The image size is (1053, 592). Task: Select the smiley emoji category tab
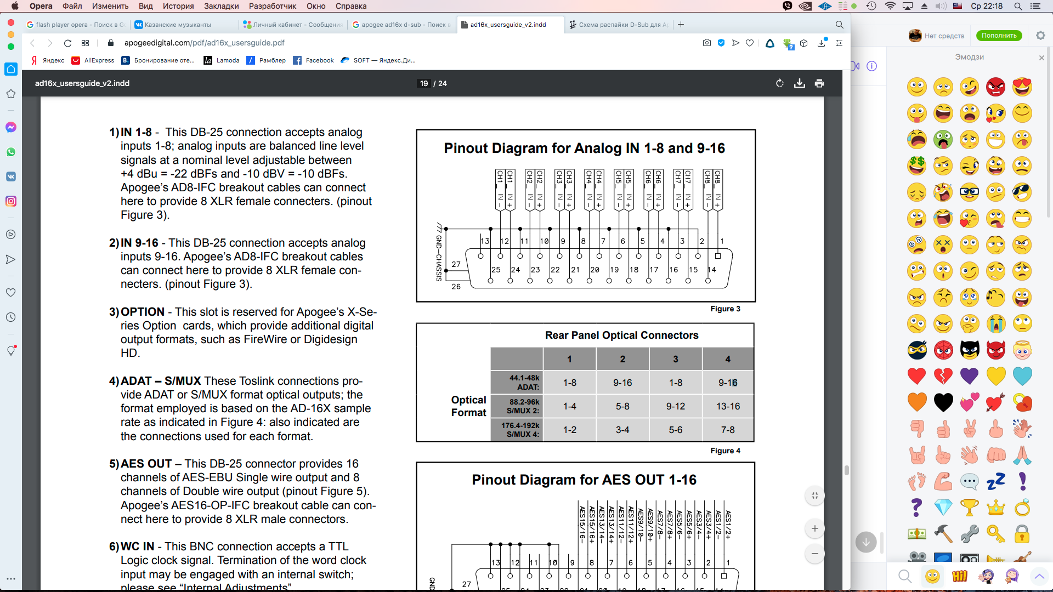[x=932, y=576]
